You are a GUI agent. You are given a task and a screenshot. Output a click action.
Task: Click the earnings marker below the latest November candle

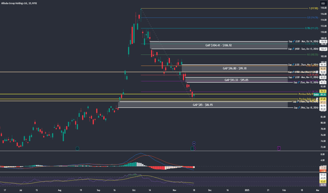(193, 149)
